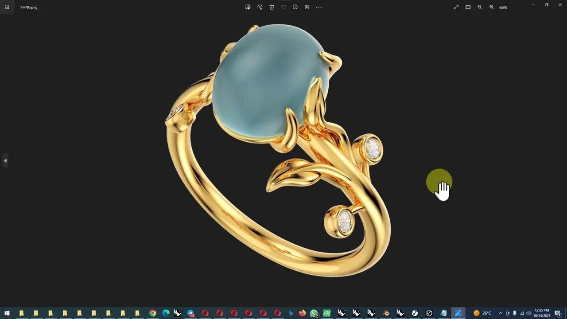Open the Edit image tool
Screen dimensions: 567x319
248,7
